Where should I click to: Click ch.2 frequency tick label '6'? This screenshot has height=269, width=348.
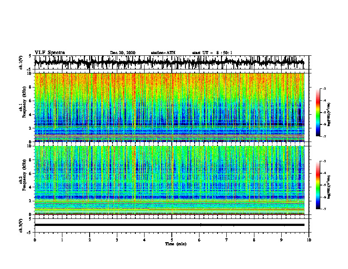click(x=30, y=174)
